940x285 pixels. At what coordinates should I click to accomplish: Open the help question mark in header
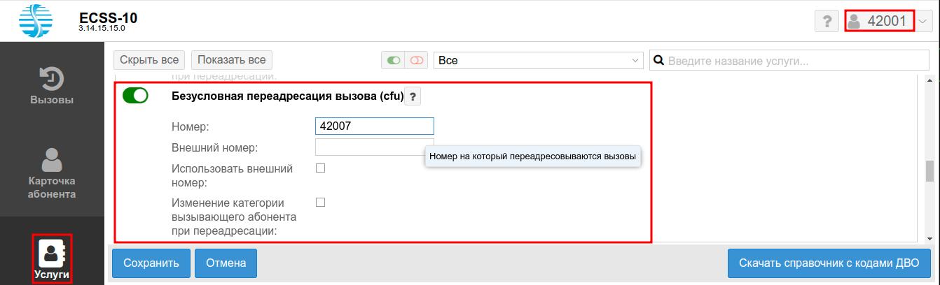point(827,21)
